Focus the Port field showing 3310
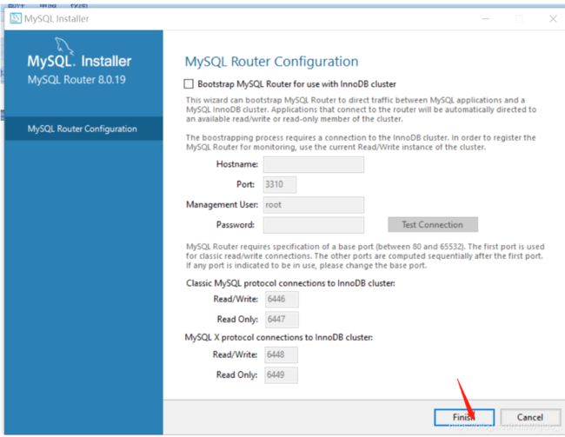The image size is (565, 437). coord(280,184)
